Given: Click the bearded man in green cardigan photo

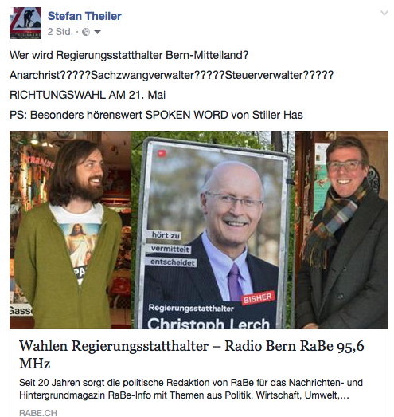Looking at the screenshot, I should pyautogui.click(x=70, y=230).
